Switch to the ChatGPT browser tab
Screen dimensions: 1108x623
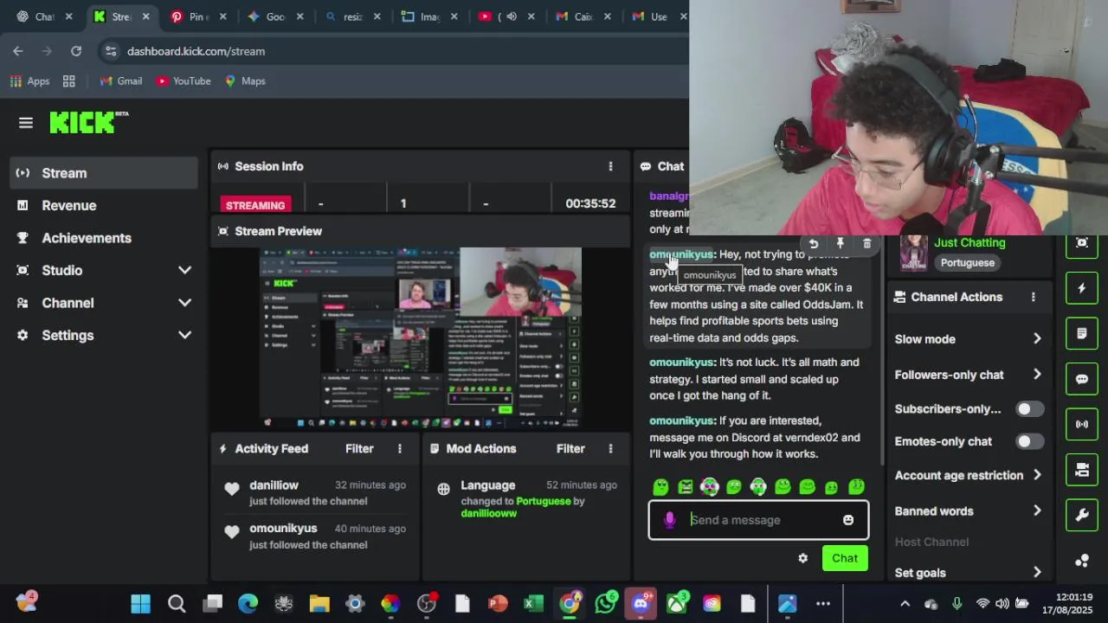[x=44, y=16]
